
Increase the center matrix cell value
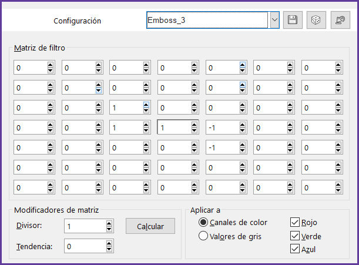pos(194,125)
